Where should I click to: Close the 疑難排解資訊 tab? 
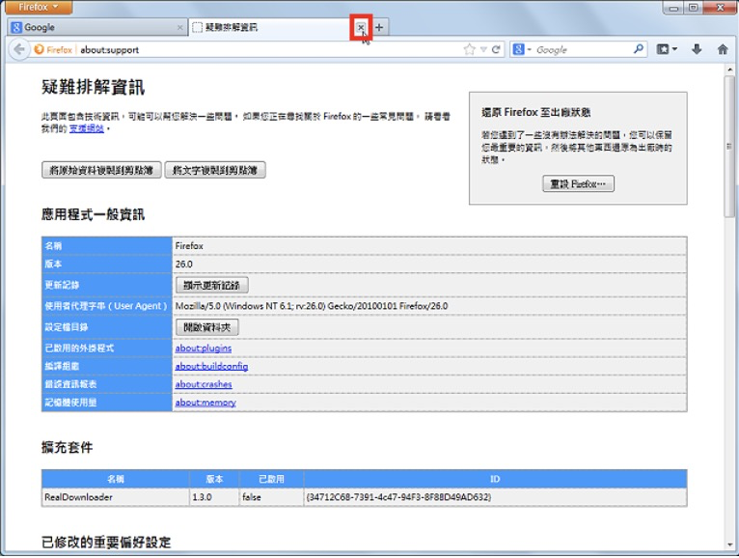pyautogui.click(x=361, y=27)
